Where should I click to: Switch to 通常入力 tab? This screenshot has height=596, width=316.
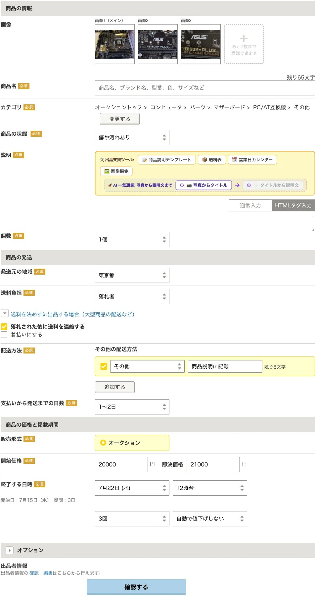[250, 205]
